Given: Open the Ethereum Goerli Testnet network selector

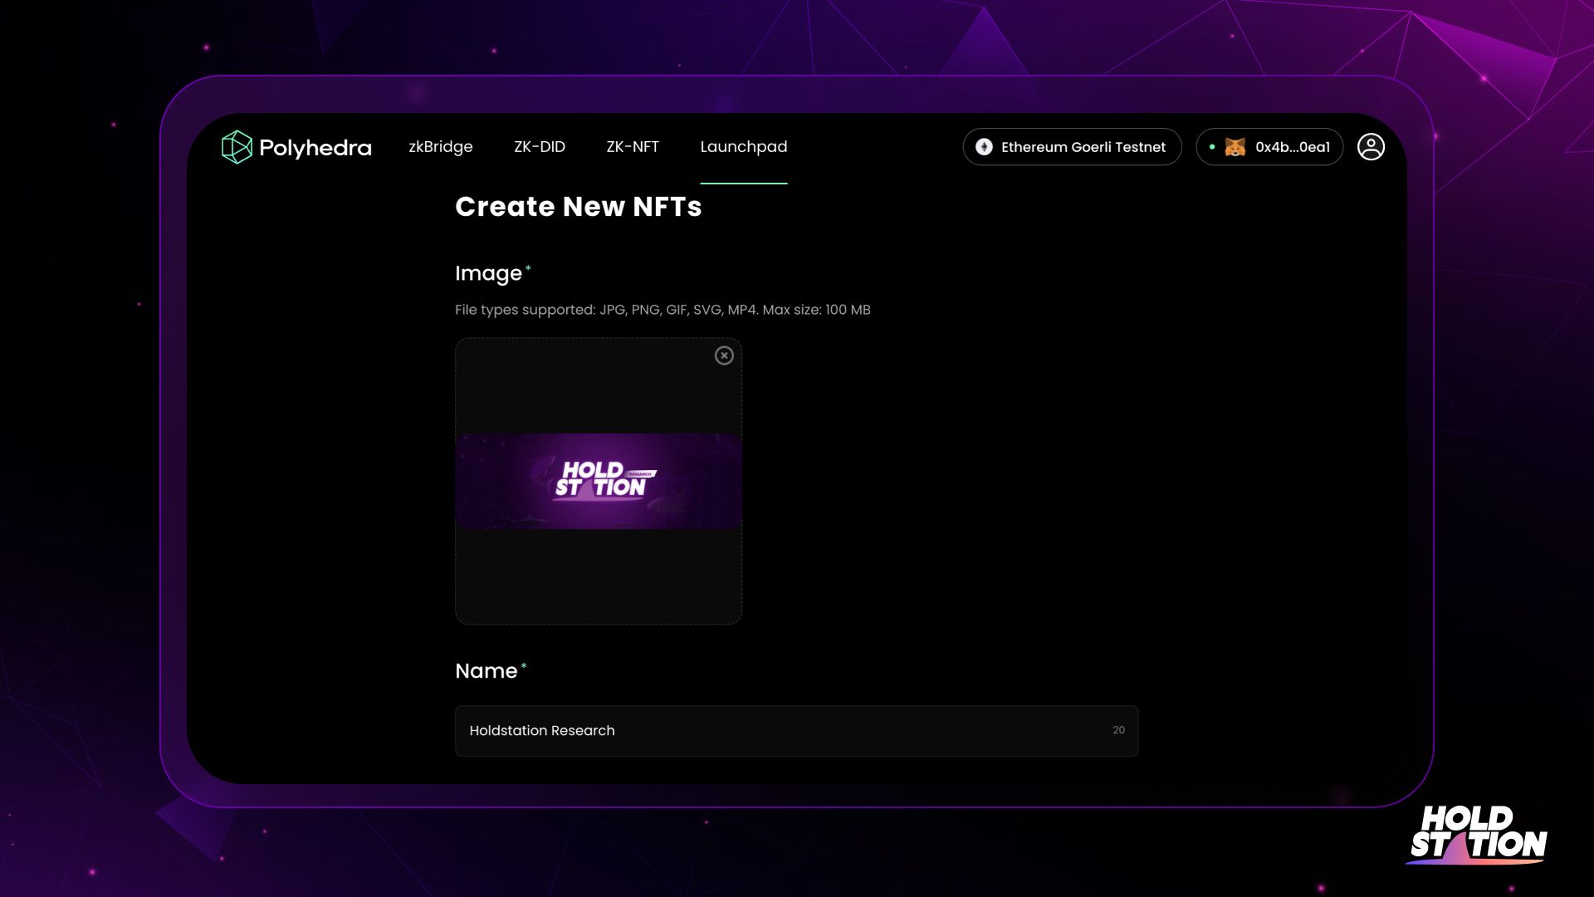Looking at the screenshot, I should (x=1072, y=147).
